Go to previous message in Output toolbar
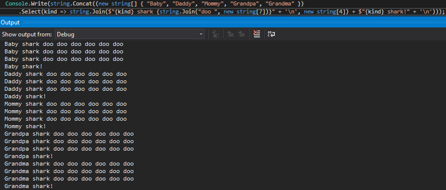The height and width of the screenshot is (190, 446). pos(230,34)
